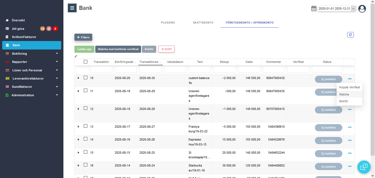The height and width of the screenshot is (178, 375).
Task: Open the user profile avatar icon
Action: [x=362, y=9]
